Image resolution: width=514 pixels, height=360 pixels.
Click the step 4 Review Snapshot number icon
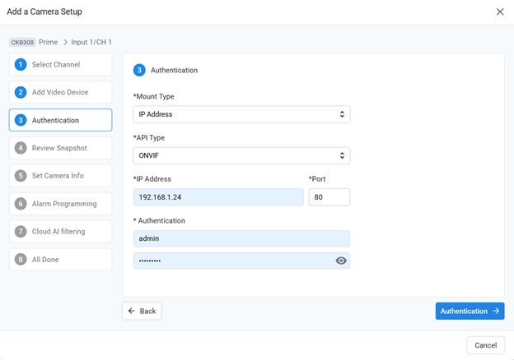pyautogui.click(x=21, y=148)
